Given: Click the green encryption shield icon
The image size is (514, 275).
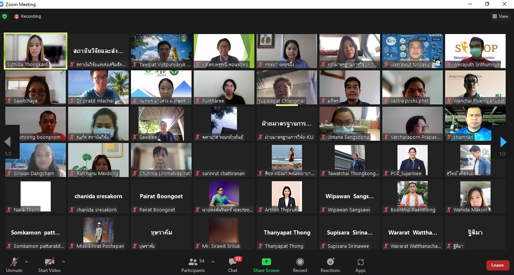Looking at the screenshot, I should coord(5,16).
